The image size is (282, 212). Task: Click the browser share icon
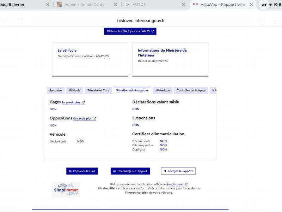tap(262, 21)
